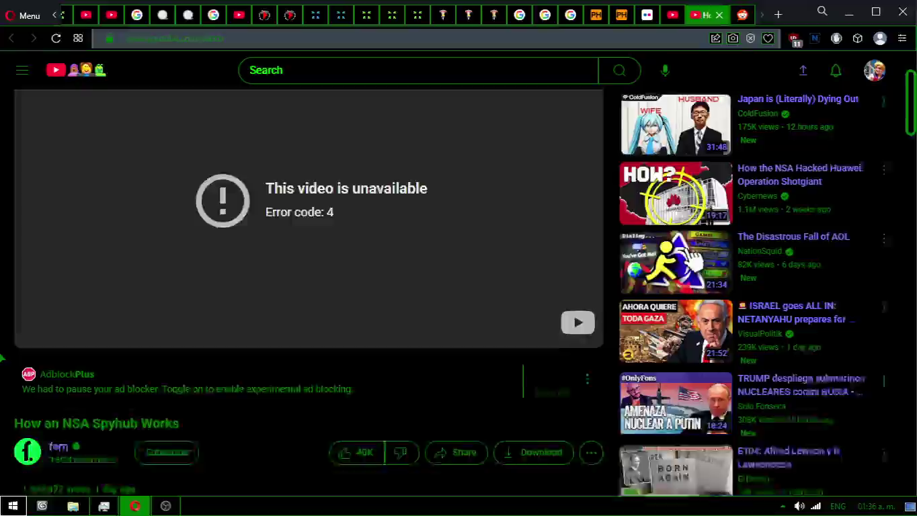The image size is (917, 516).
Task: Open Opera Easy Setup sliders panel
Action: (902, 38)
